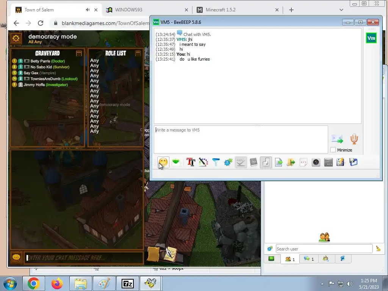The width and height of the screenshot is (388, 291).
Task: Send a file using the document arrow icon
Action: click(x=278, y=162)
